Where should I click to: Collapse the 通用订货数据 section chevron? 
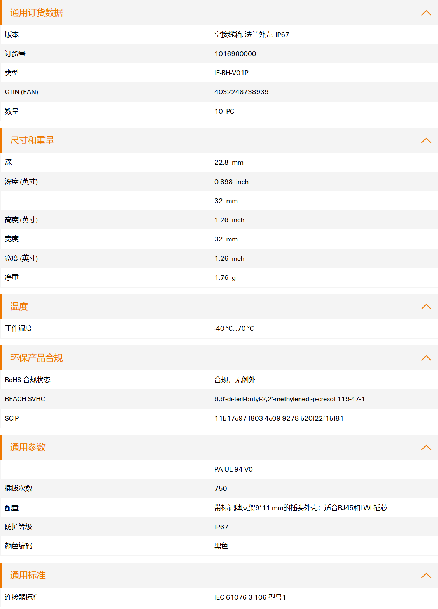426,13
